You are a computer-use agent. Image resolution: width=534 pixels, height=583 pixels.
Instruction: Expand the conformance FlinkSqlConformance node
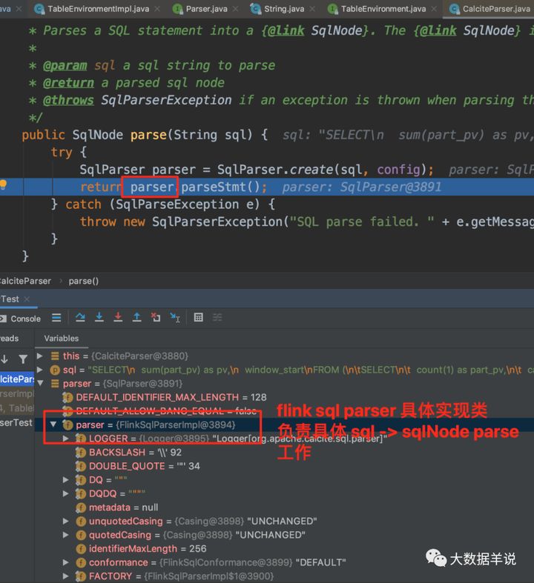[x=66, y=562]
